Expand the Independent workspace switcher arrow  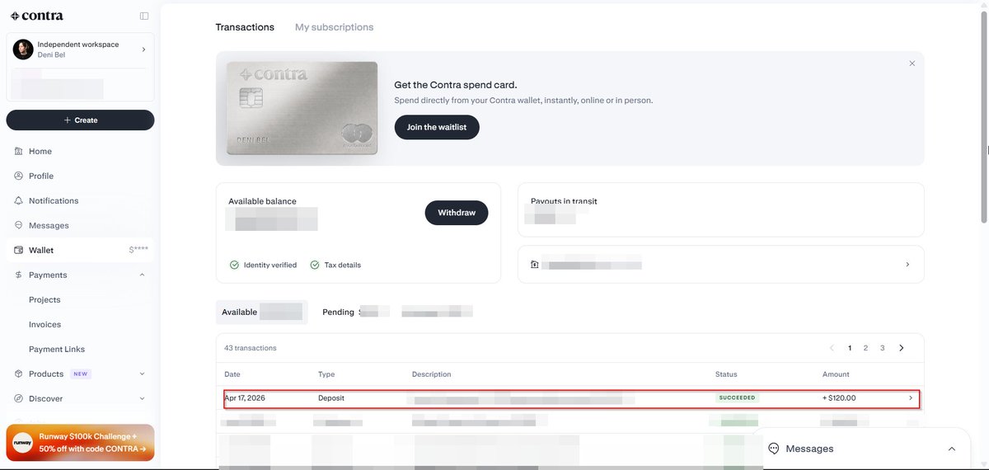[143, 49]
